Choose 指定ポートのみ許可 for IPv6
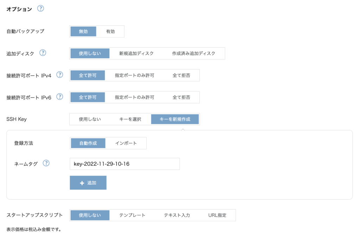The height and width of the screenshot is (250, 360). pyautogui.click(x=134, y=97)
